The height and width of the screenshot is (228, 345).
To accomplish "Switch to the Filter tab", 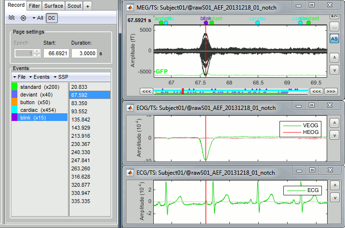I will tap(34, 6).
